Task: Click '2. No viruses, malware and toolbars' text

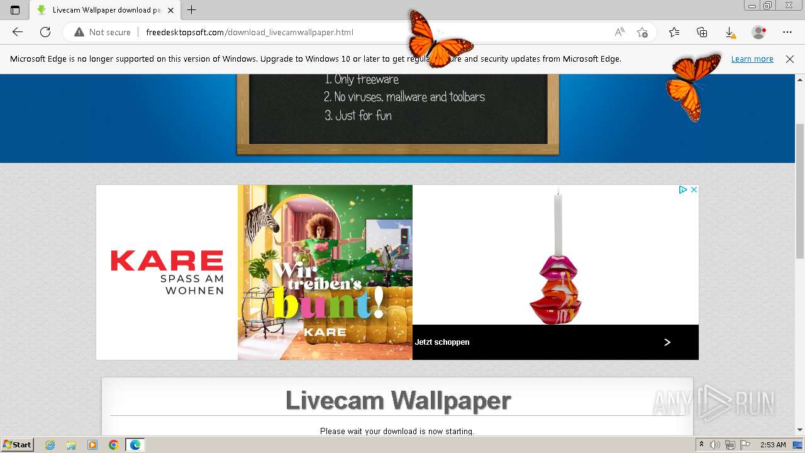Action: 404,97
